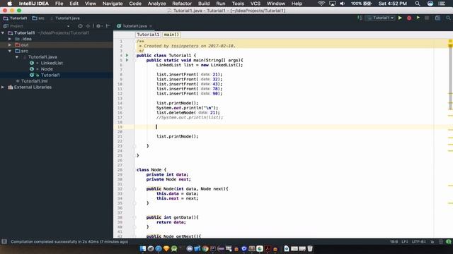Click src folder in navigation bar
Image resolution: width=453 pixels, height=254 pixels.
tap(39, 18)
